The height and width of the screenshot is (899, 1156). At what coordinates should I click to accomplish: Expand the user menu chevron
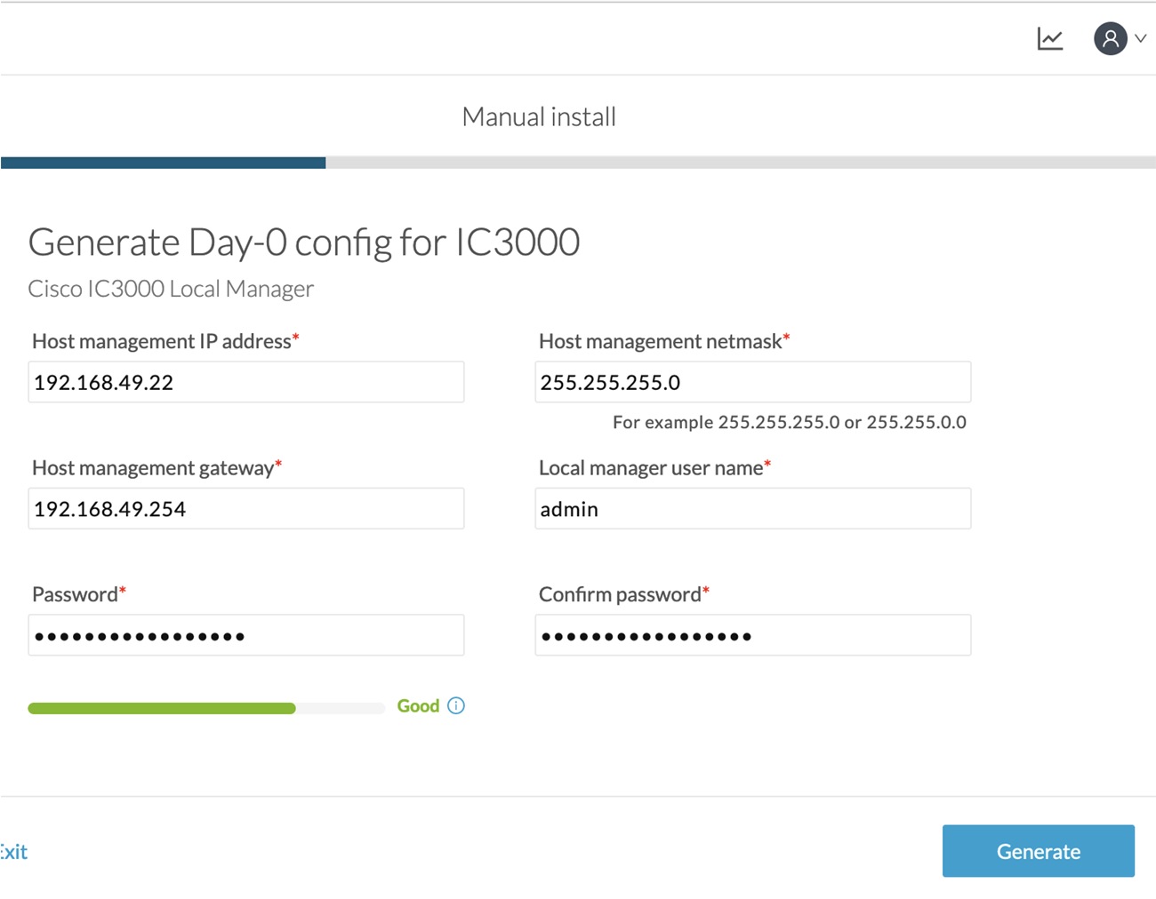click(x=1141, y=39)
